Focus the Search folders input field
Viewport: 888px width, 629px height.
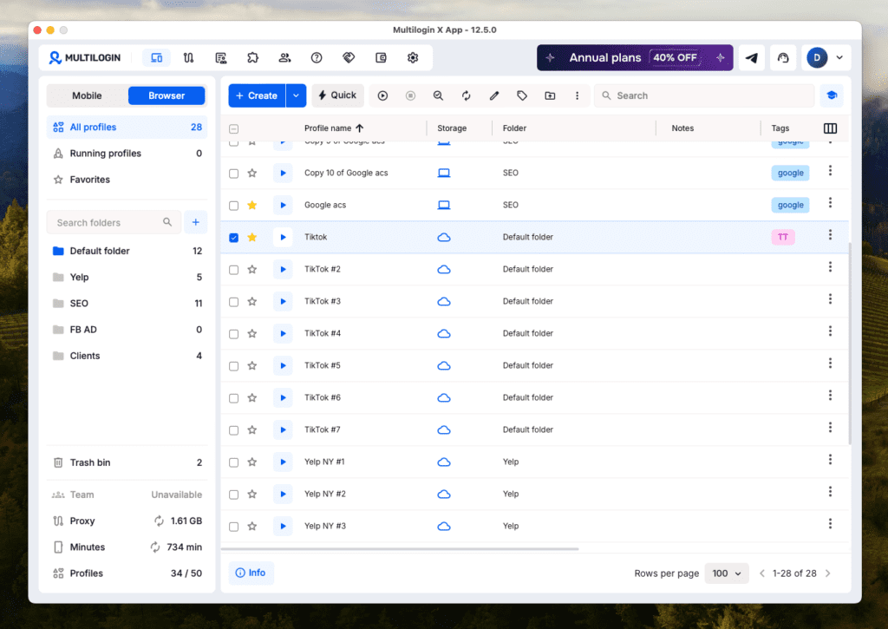click(x=114, y=222)
